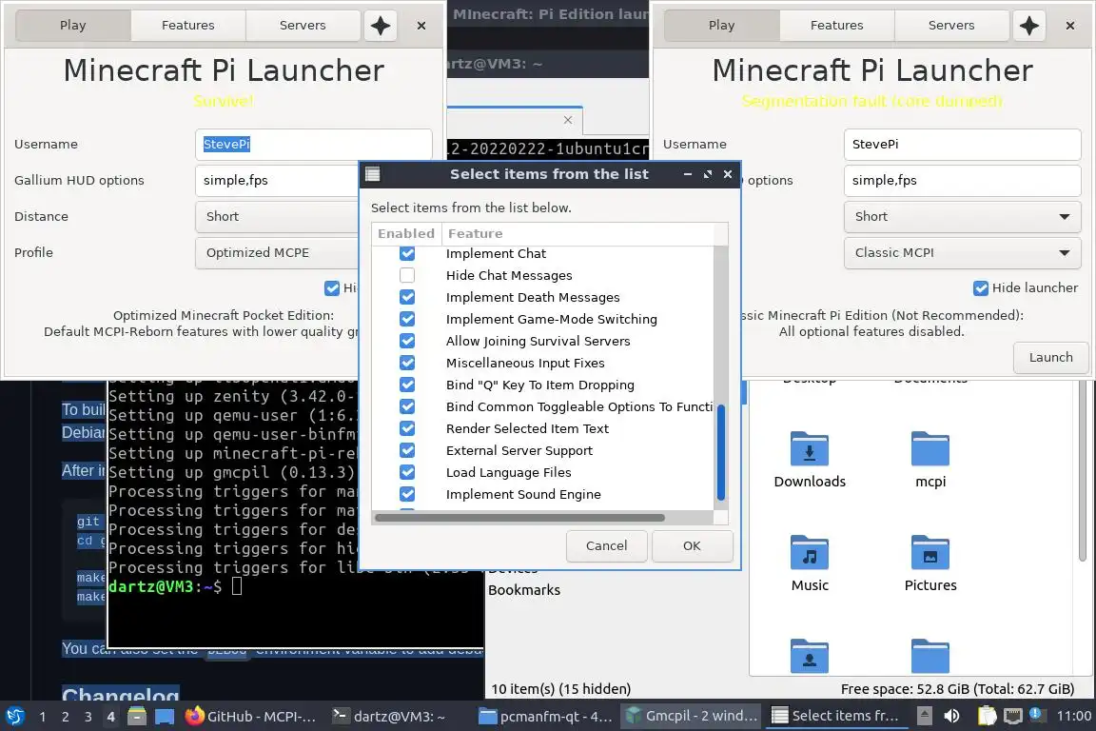The width and height of the screenshot is (1096, 731).
Task: Open Classic MCPI profile dropdown in right launcher
Action: (963, 253)
